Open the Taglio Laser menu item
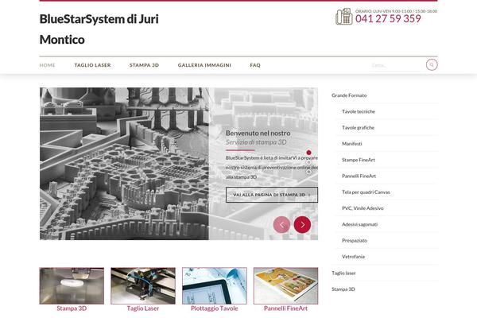The width and height of the screenshot is (477, 318). pos(92,65)
